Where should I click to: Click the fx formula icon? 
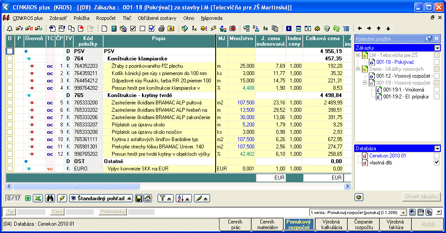[x=265, y=28]
